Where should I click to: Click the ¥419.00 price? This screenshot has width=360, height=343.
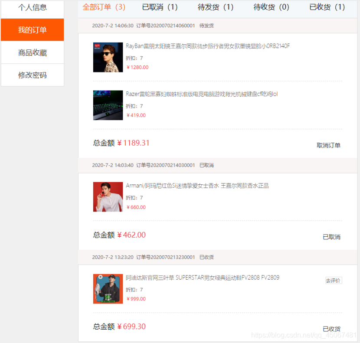tap(136, 115)
